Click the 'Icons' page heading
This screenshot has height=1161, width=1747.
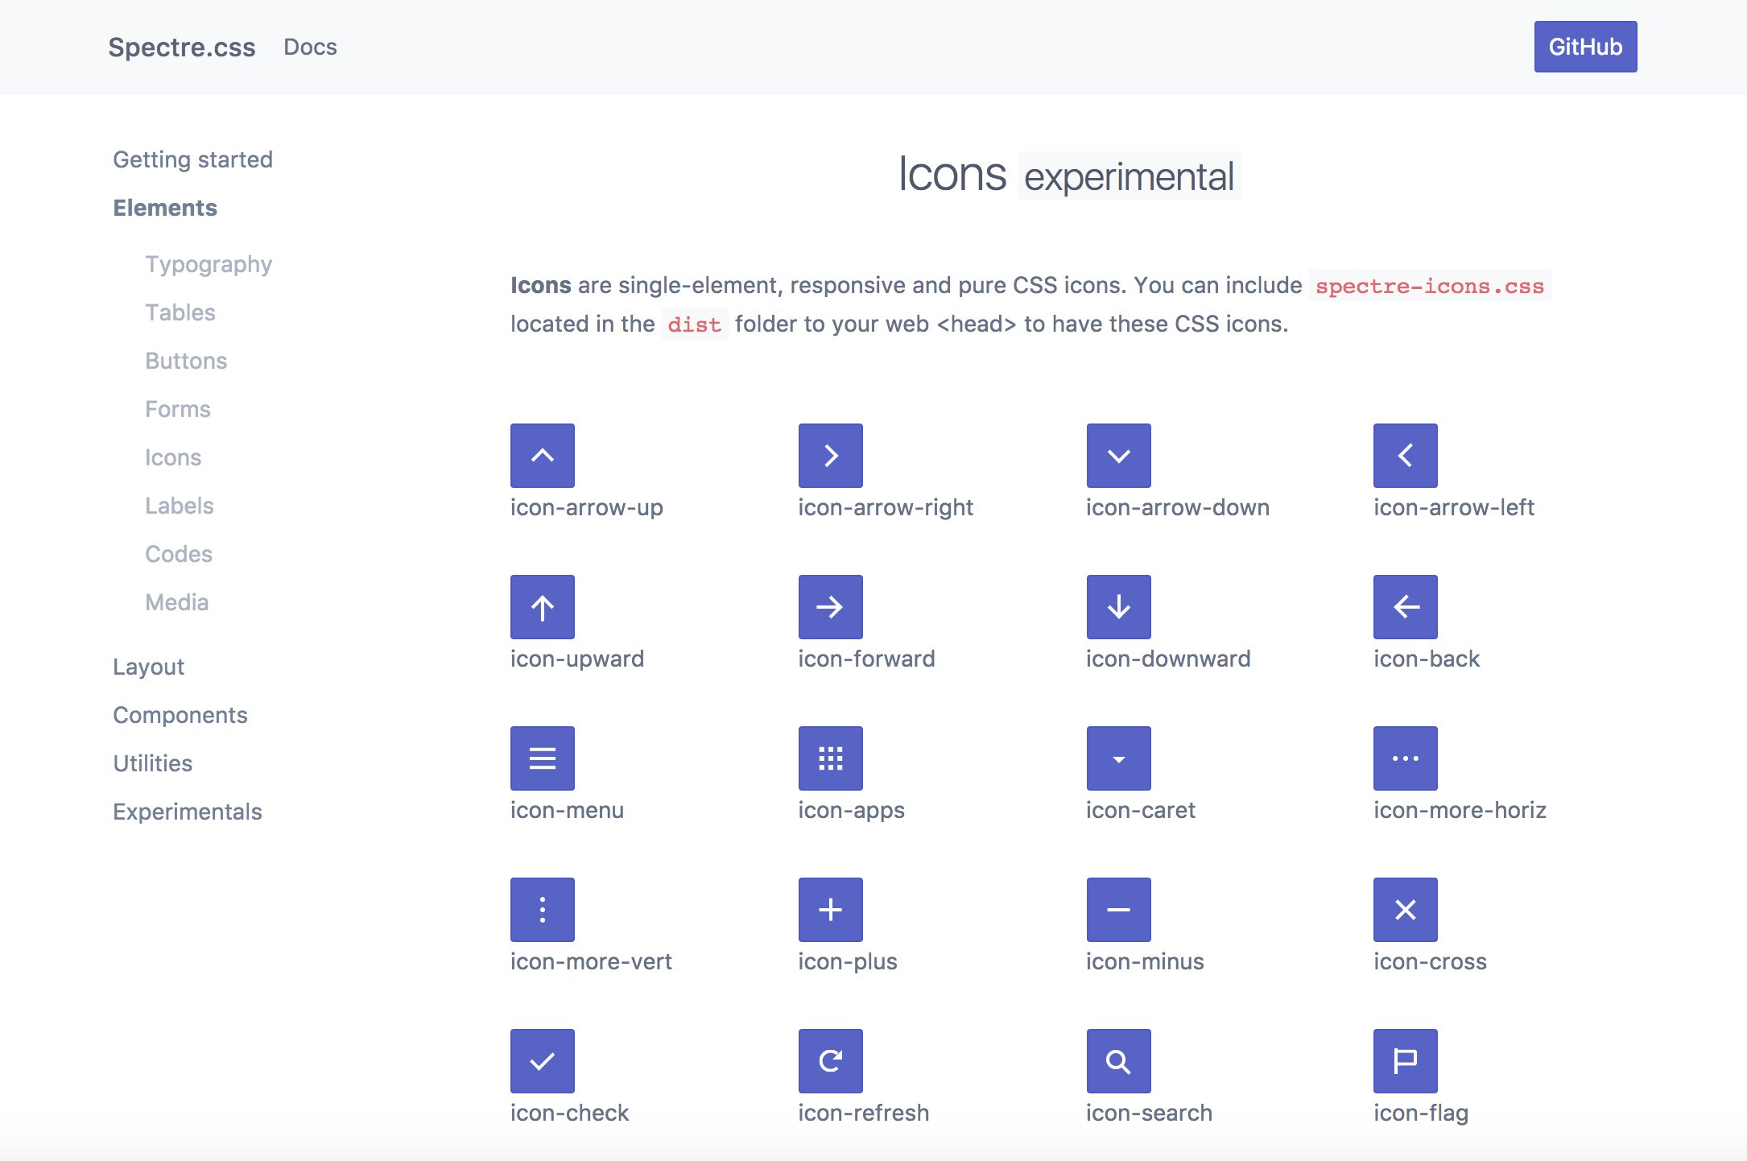(952, 174)
